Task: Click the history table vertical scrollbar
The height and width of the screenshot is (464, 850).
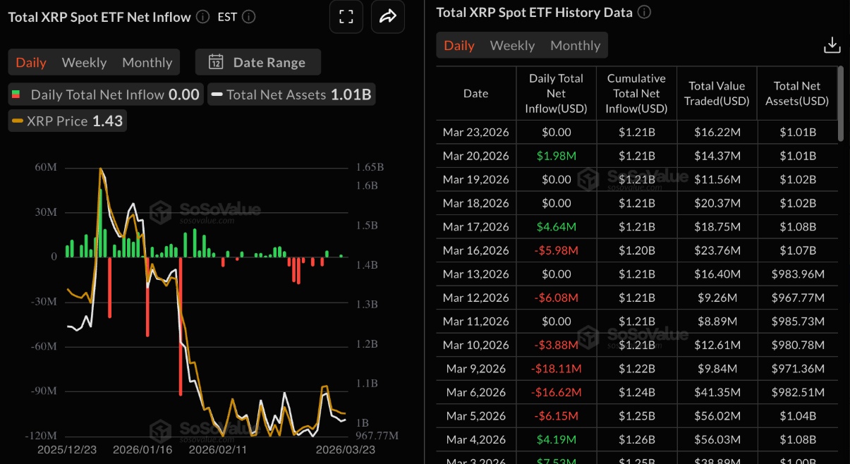Action: point(840,103)
